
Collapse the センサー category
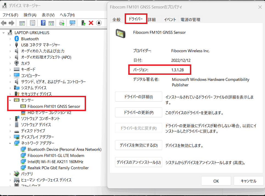(10, 100)
